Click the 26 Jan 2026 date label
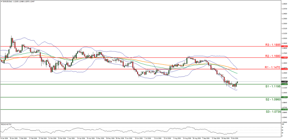The width and height of the screenshot is (288, 140). click(x=14, y=139)
